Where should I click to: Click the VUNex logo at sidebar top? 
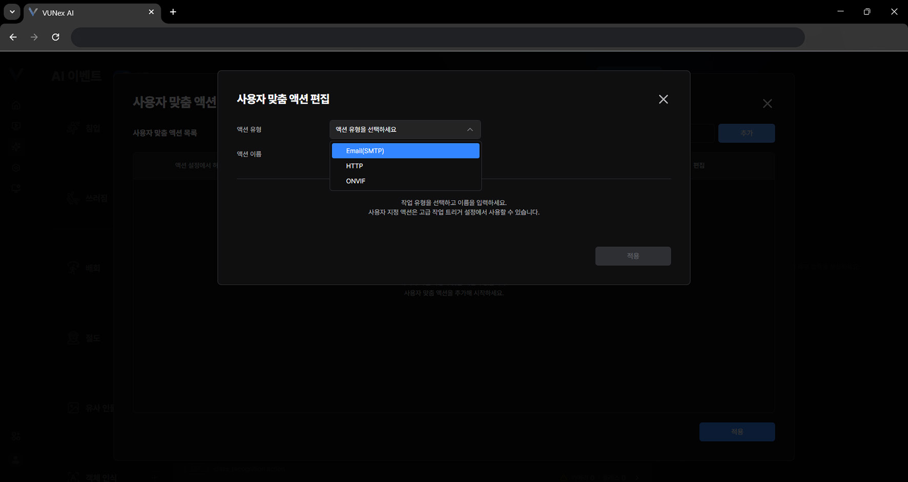(x=16, y=75)
